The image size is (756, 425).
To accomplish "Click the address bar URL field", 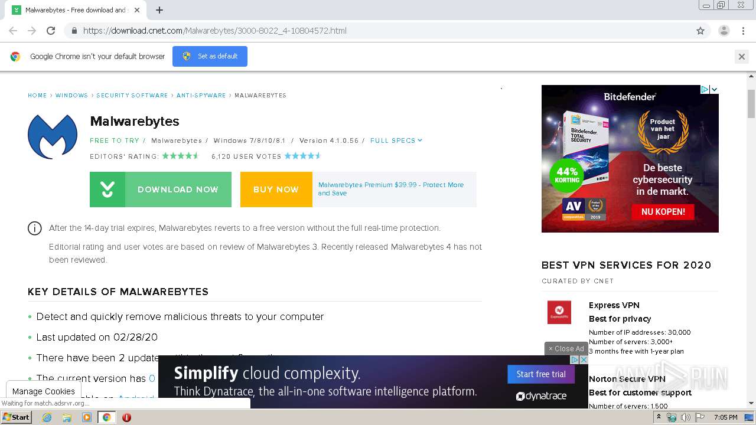I will (x=378, y=31).
